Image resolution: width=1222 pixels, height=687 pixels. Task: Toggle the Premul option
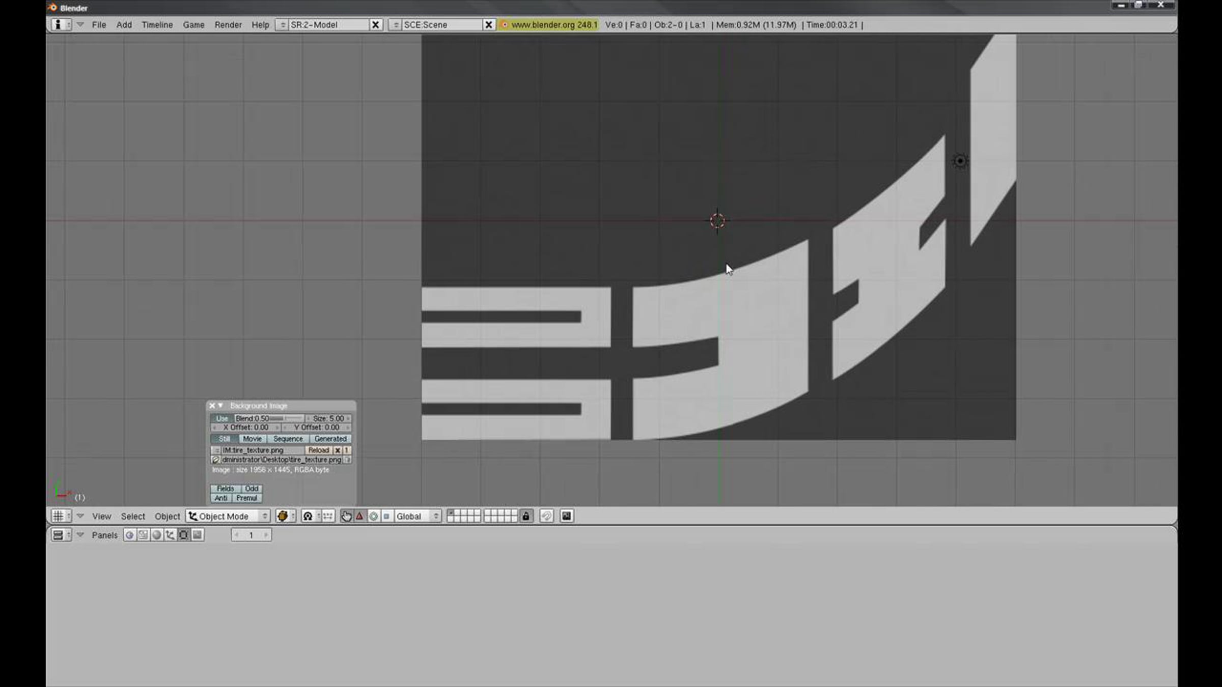tap(247, 498)
